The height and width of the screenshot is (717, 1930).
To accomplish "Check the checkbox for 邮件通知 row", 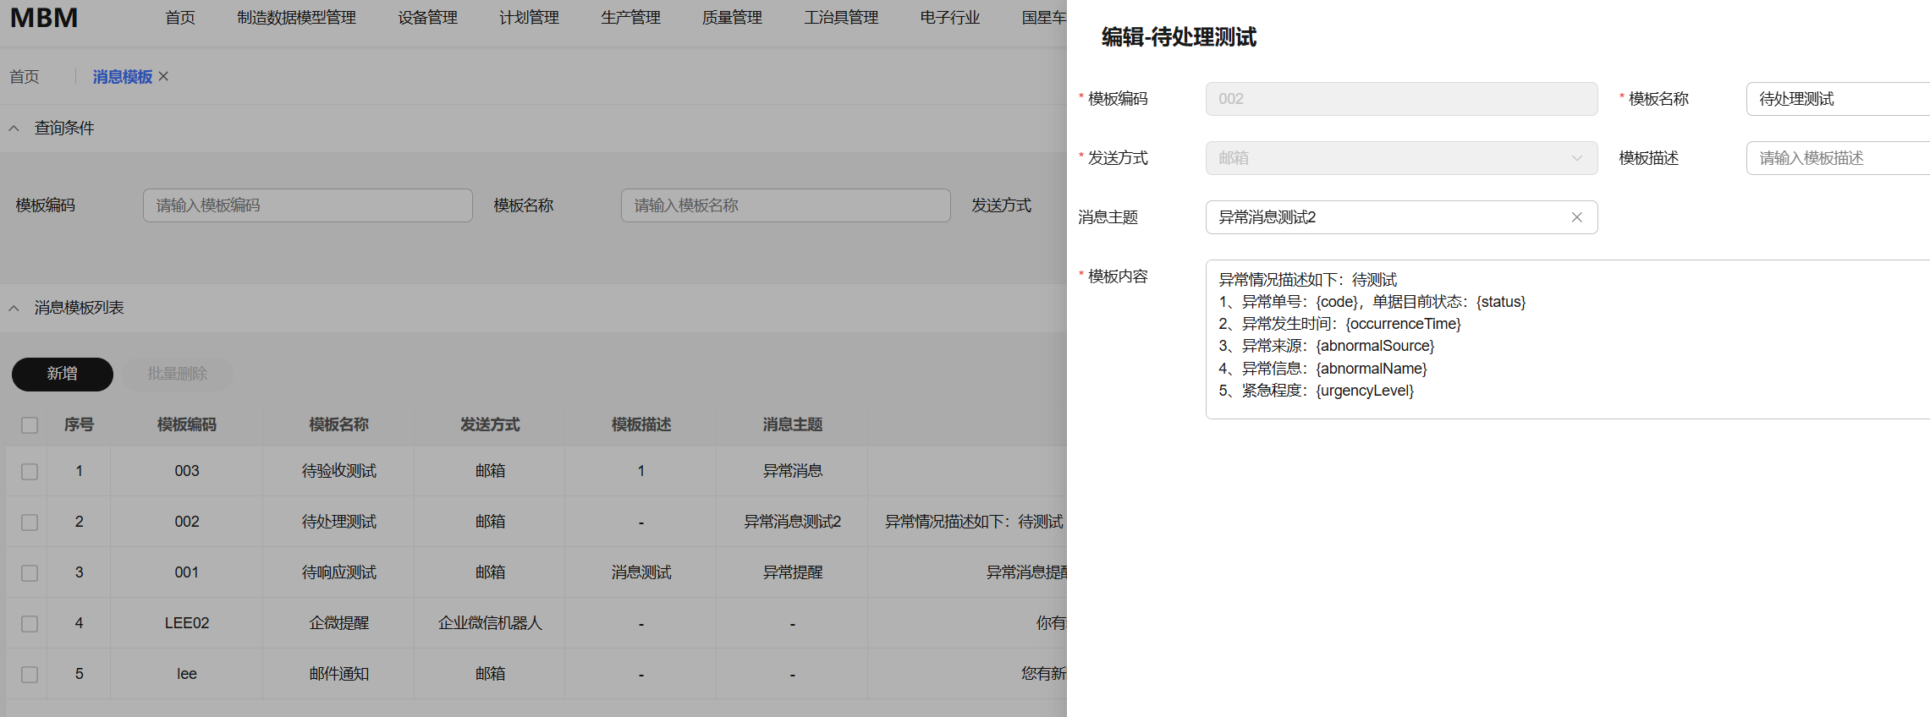I will coord(30,675).
